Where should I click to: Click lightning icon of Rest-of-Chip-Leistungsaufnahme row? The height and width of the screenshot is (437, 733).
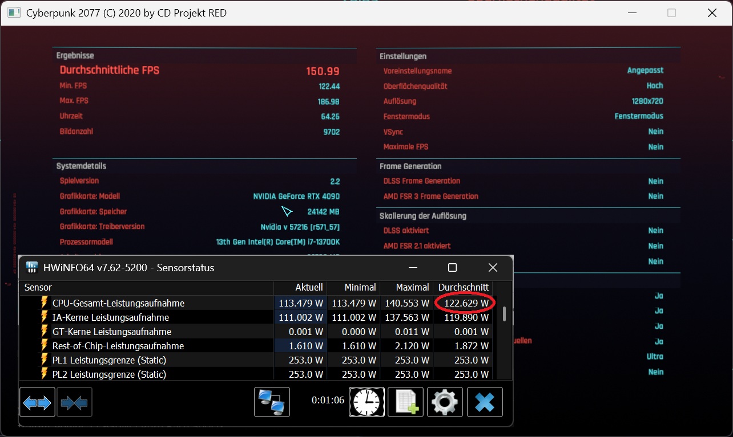coord(44,345)
